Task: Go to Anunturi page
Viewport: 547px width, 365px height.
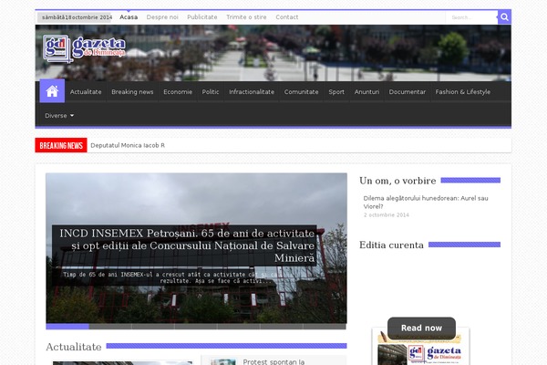Action: [x=366, y=92]
